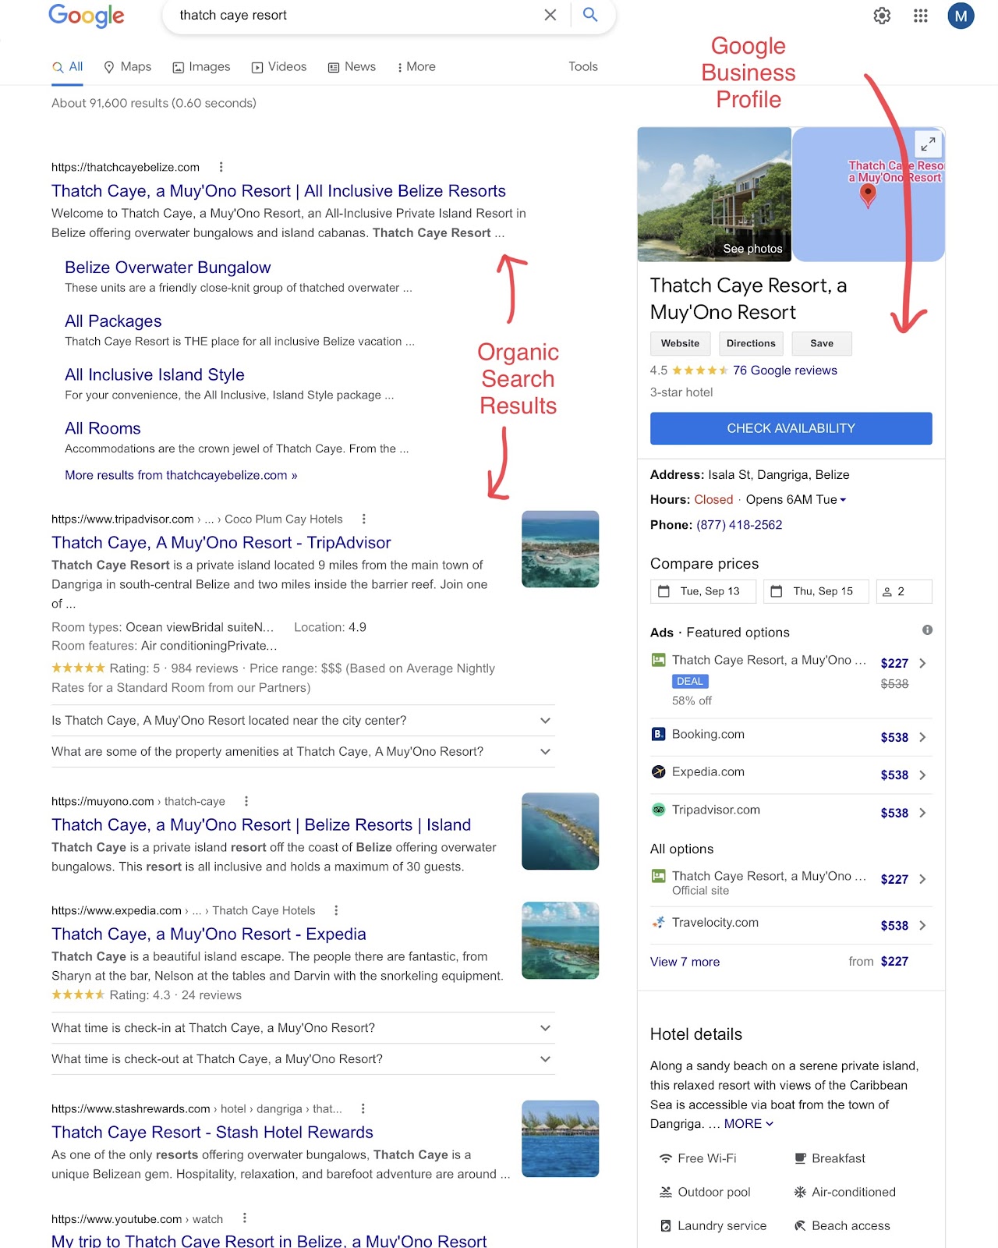Image resolution: width=998 pixels, height=1248 pixels.
Task: Click the account avatar M
Action: [961, 16]
